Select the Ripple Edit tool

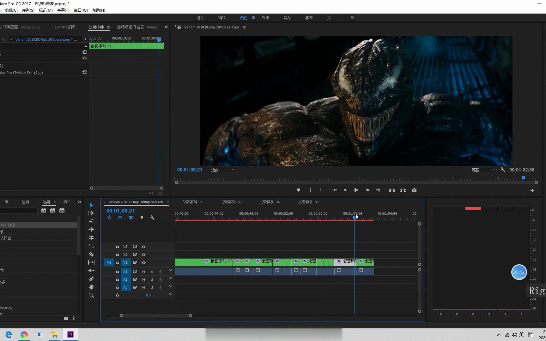[x=91, y=230]
